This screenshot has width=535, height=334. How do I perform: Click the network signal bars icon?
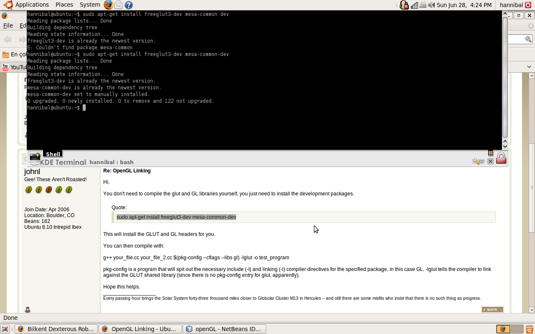pos(414,5)
